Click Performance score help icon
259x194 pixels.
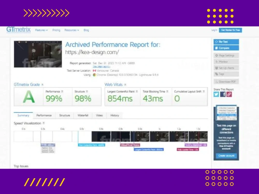(x=62, y=91)
